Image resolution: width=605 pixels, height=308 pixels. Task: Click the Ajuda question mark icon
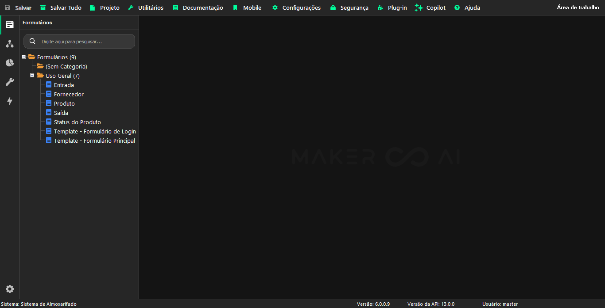pyautogui.click(x=457, y=8)
